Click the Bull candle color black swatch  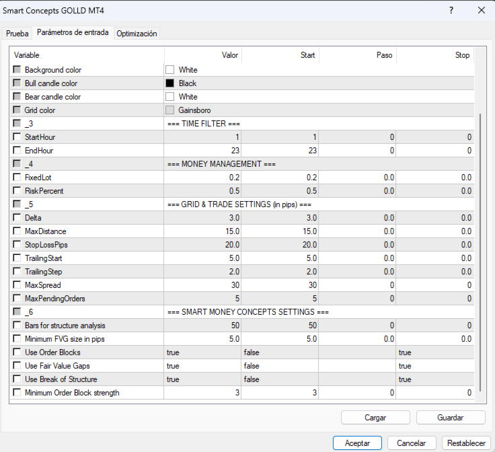point(170,83)
